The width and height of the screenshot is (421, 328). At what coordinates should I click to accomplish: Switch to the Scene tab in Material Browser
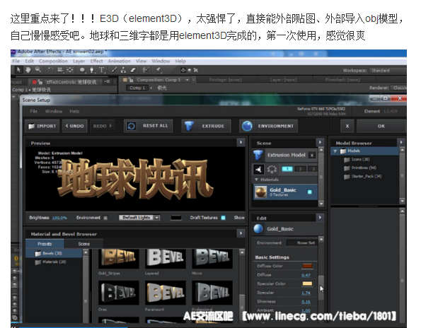click(83, 244)
